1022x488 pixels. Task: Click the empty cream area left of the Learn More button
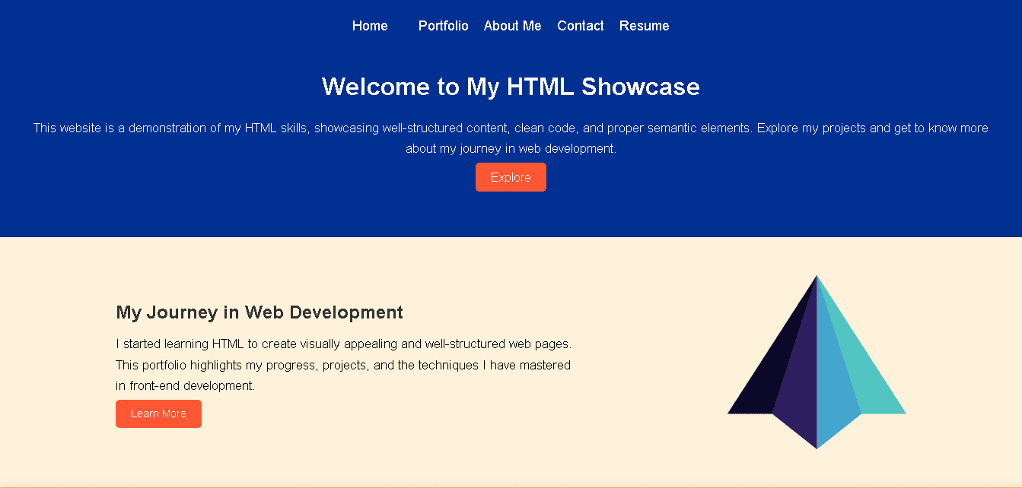tap(57, 414)
